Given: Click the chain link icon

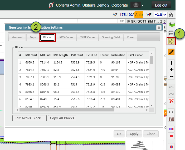Looking at the screenshot, I should coord(171,112).
